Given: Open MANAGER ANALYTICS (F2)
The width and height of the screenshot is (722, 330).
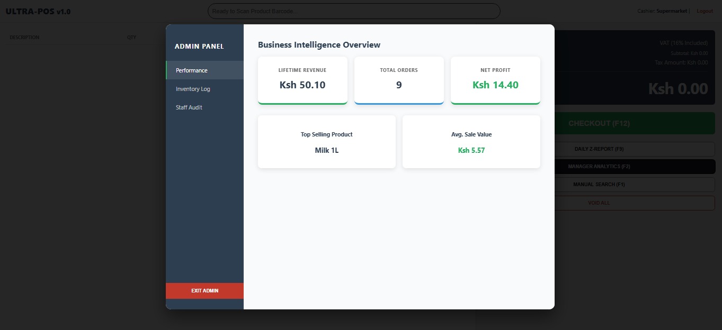Looking at the screenshot, I should [x=599, y=166].
